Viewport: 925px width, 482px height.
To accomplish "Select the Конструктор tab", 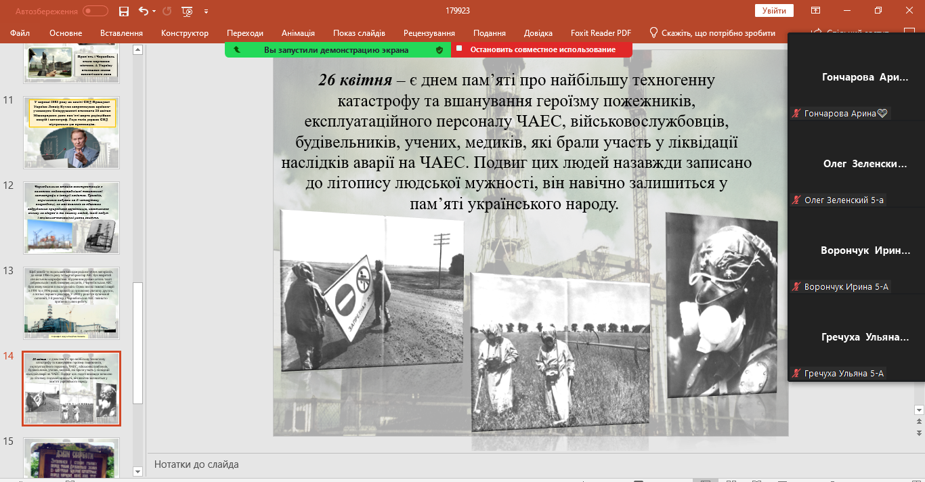I will coord(185,33).
